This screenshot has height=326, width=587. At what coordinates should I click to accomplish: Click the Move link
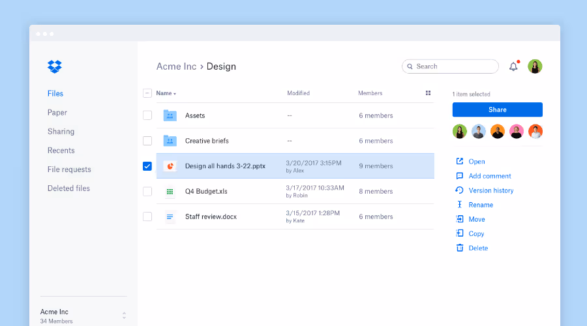(477, 219)
